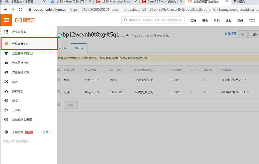The width and height of the screenshot is (259, 164).
Task: Click the ECS cloud server icon
Action: (x=6, y=44)
